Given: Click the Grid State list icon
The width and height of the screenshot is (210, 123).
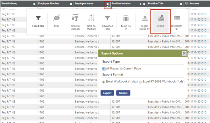Looking at the screenshot, I should [x=177, y=18].
